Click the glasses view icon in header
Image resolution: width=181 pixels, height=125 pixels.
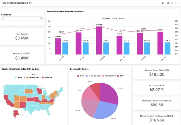[x=168, y=3]
